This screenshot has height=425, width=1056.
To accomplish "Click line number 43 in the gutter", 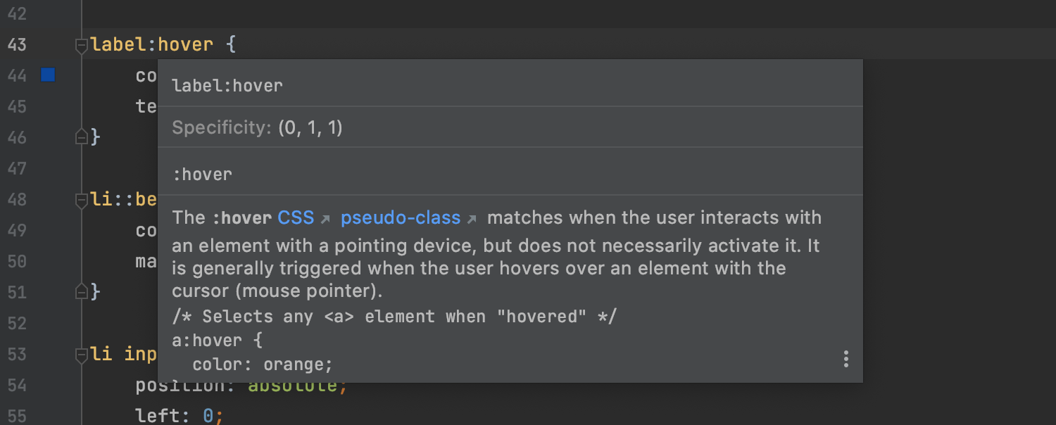I will [17, 45].
